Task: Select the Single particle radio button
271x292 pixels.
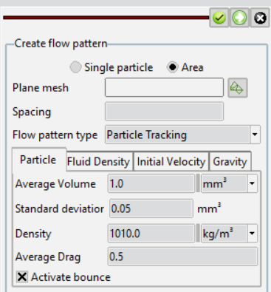Action: coord(75,67)
